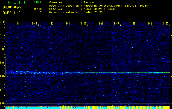Click the 0.6 kHz frequency label
Viewport: 172px width, 109px height.
click(x=2, y=104)
